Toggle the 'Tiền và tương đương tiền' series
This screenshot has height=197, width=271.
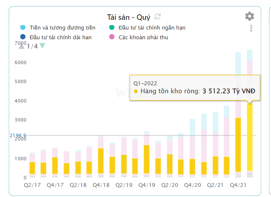coord(62,28)
